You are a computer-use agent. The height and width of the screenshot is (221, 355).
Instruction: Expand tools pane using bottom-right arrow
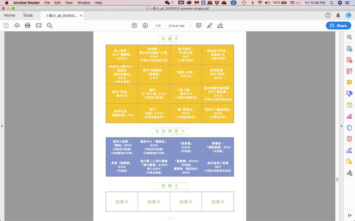click(x=349, y=215)
